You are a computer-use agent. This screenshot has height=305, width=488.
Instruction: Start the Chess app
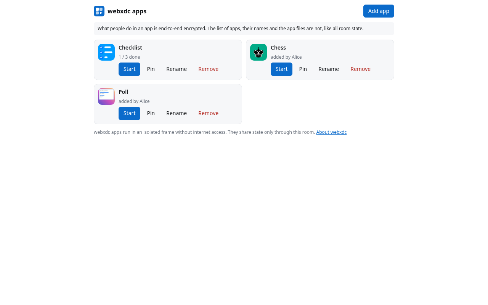pyautogui.click(x=281, y=69)
